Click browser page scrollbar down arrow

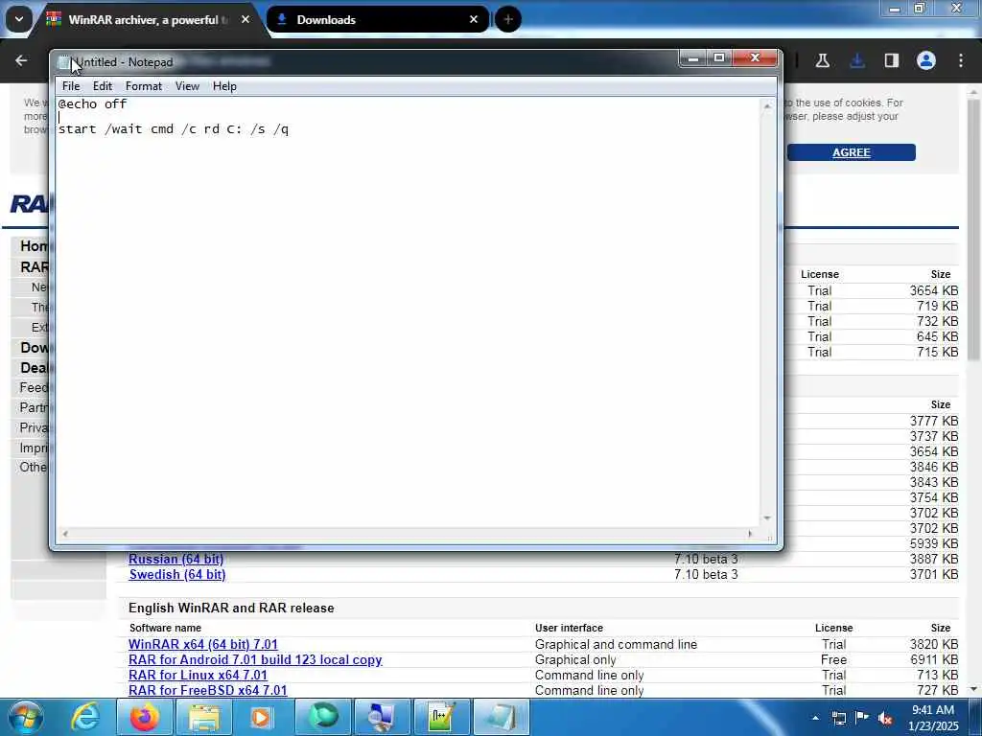[973, 689]
